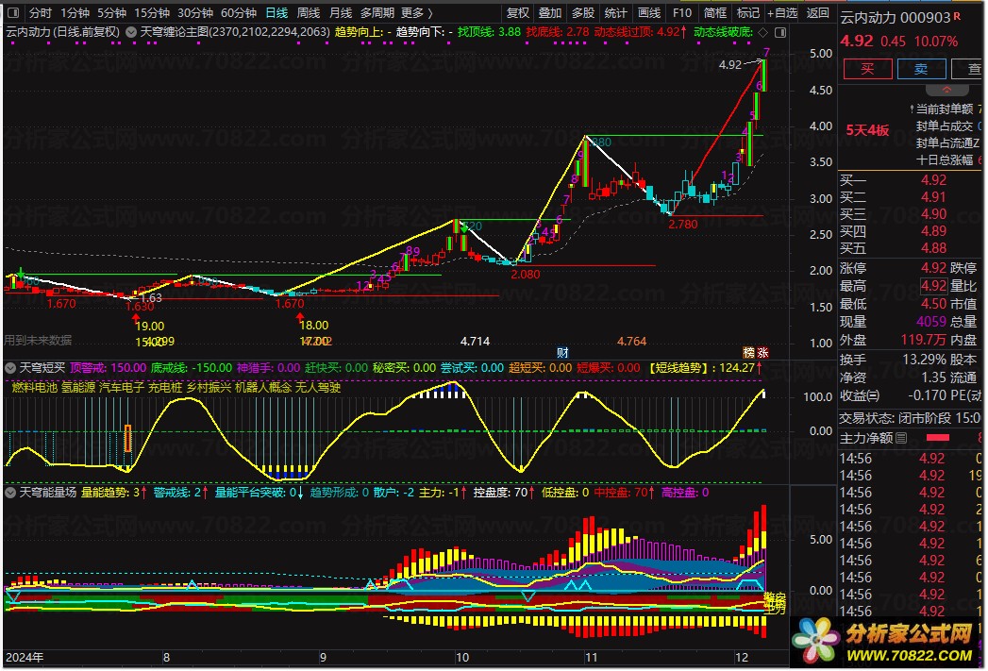The height and width of the screenshot is (671, 988).
Task: Click the 返回 back button
Action: coord(818,12)
